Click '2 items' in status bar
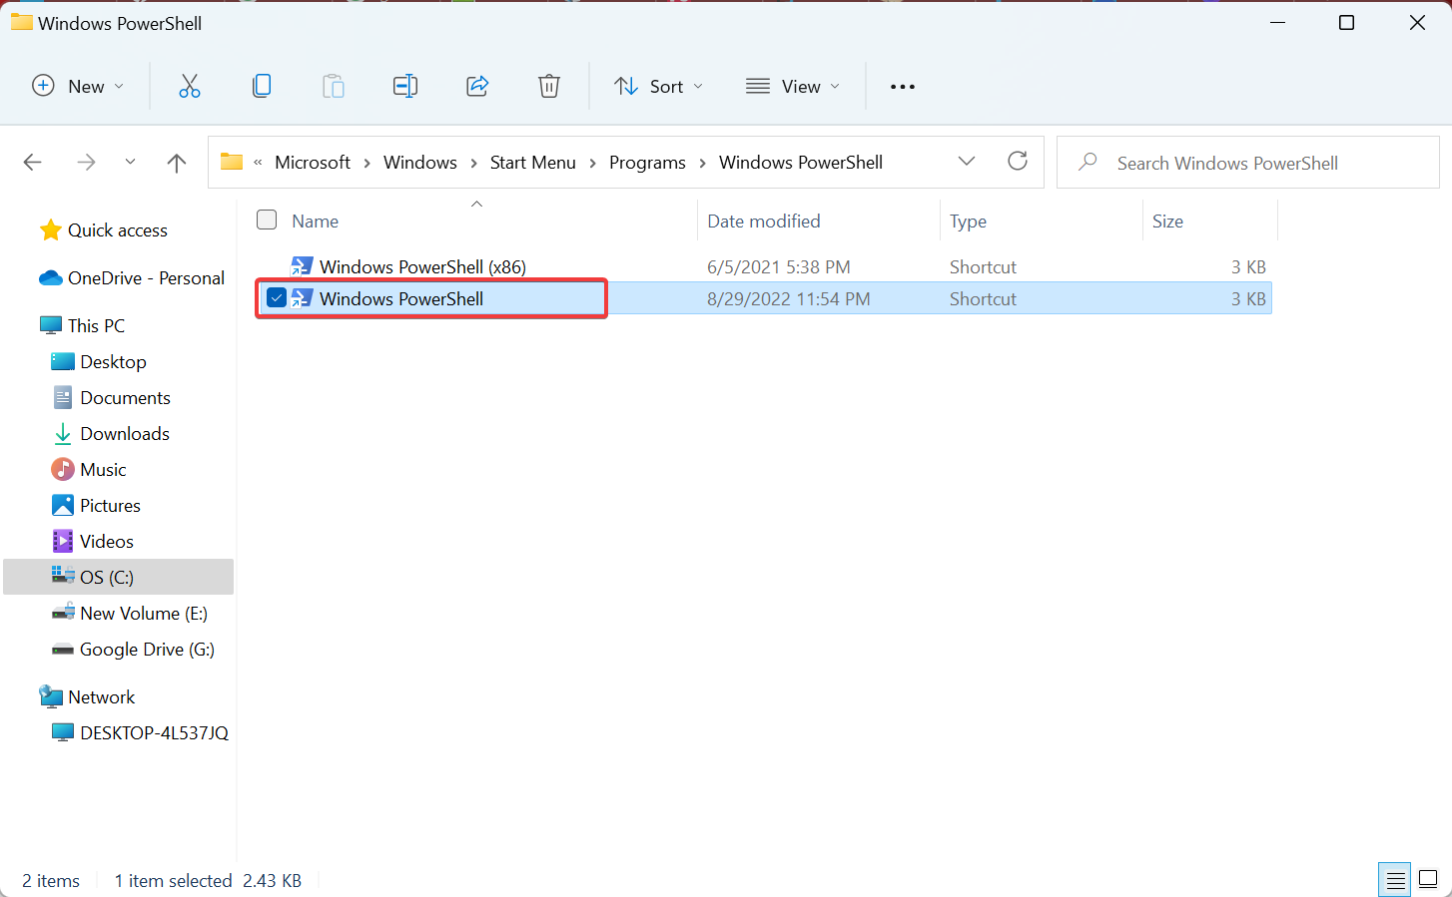 [51, 880]
